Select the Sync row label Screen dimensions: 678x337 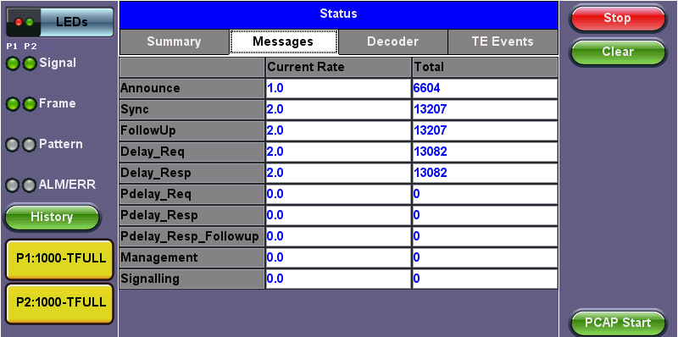(192, 110)
